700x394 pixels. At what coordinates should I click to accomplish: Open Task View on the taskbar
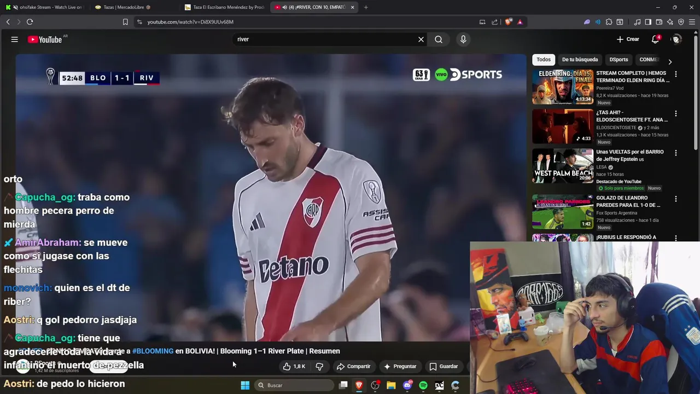click(x=343, y=385)
